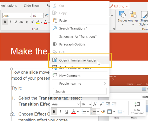Click ribbon font color red A

(x=45, y=22)
